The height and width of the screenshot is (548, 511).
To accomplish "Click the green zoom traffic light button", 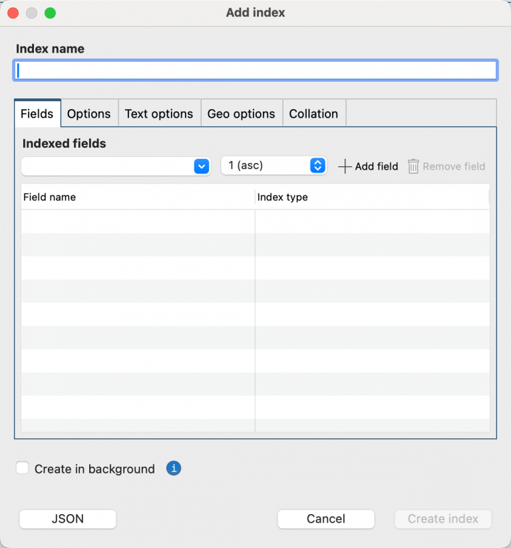I will pyautogui.click(x=50, y=12).
